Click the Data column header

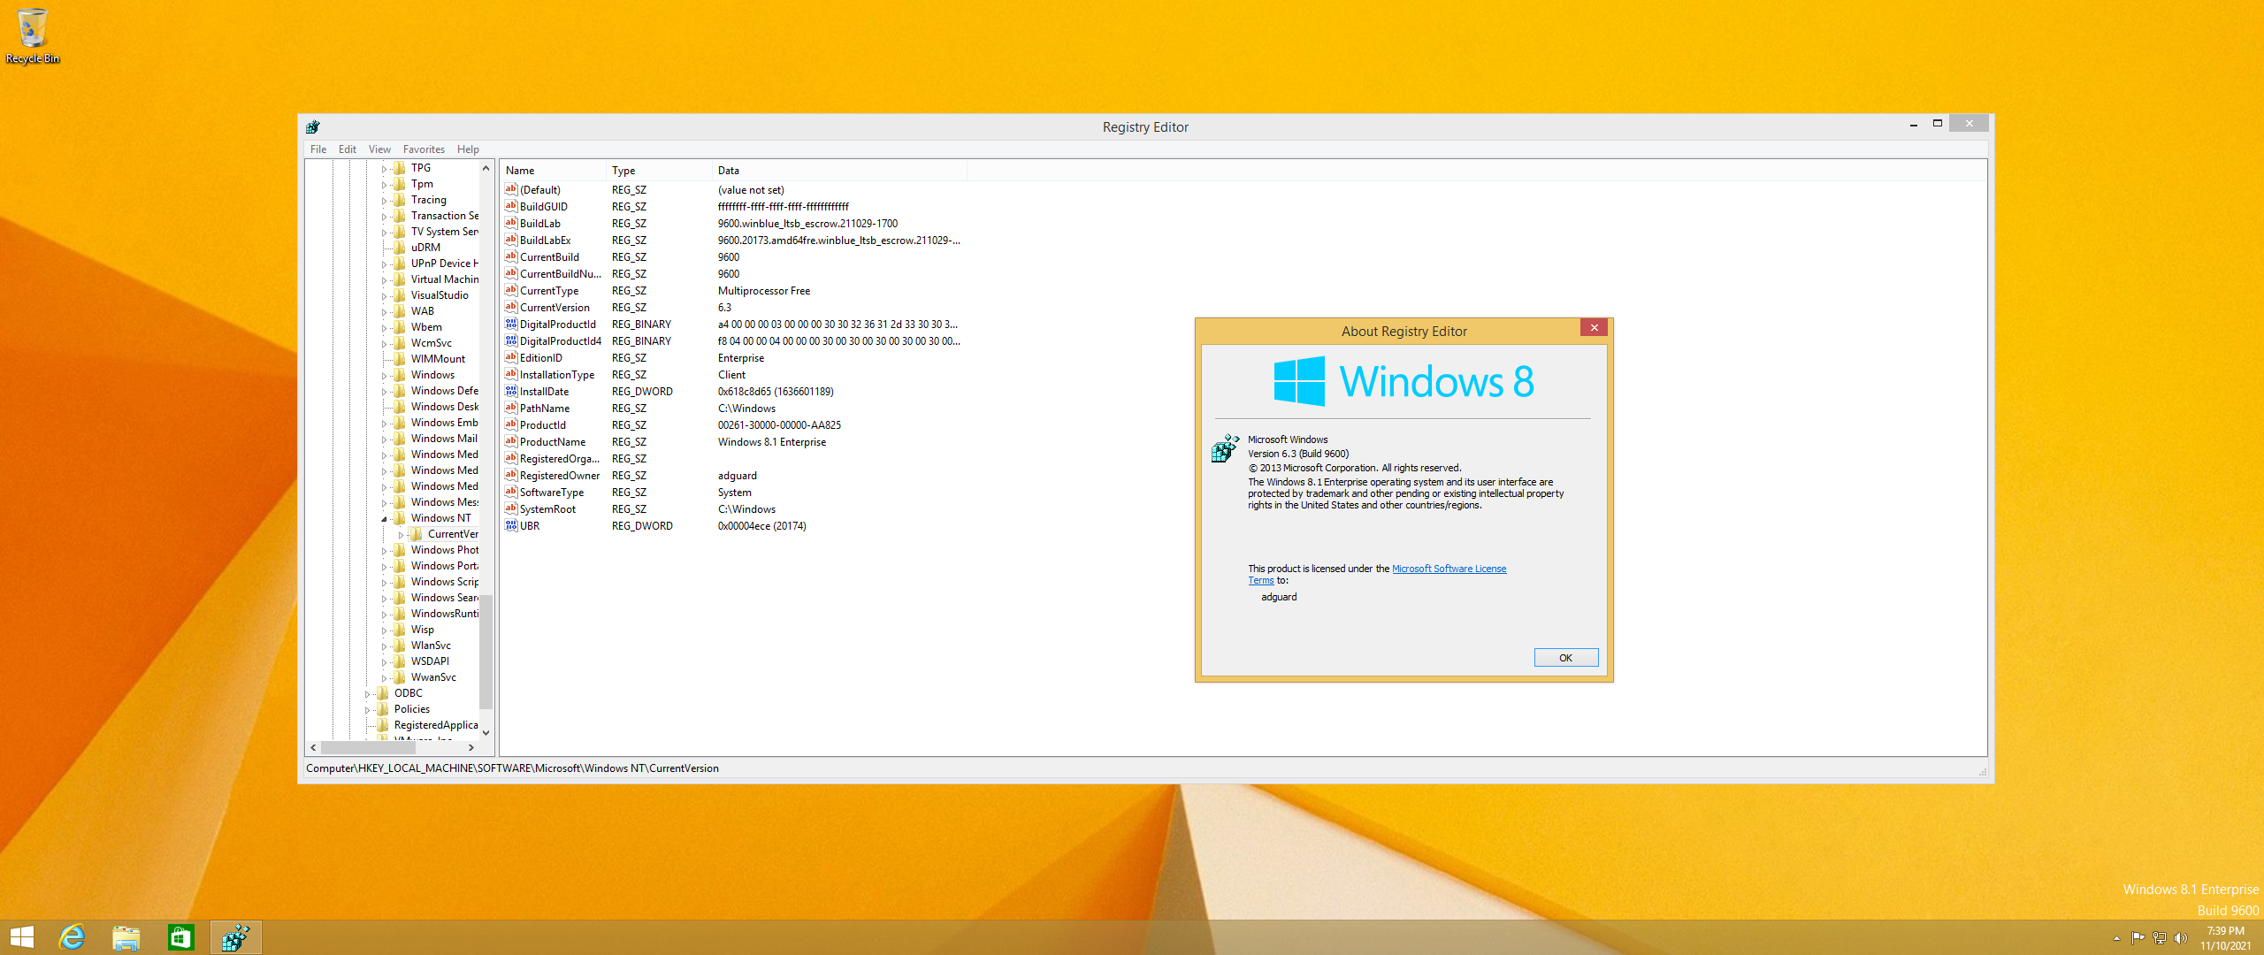point(839,171)
